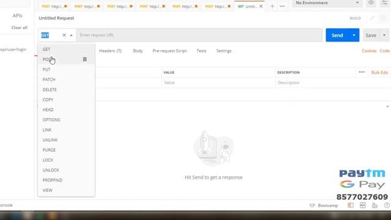391x220 pixels.
Task: Open help icon in status bar
Action: tap(387, 205)
